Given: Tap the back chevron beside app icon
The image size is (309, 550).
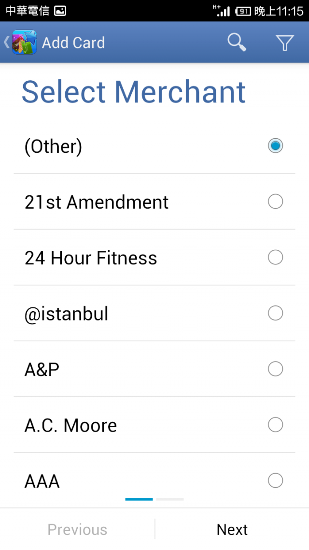Looking at the screenshot, I should click(6, 42).
